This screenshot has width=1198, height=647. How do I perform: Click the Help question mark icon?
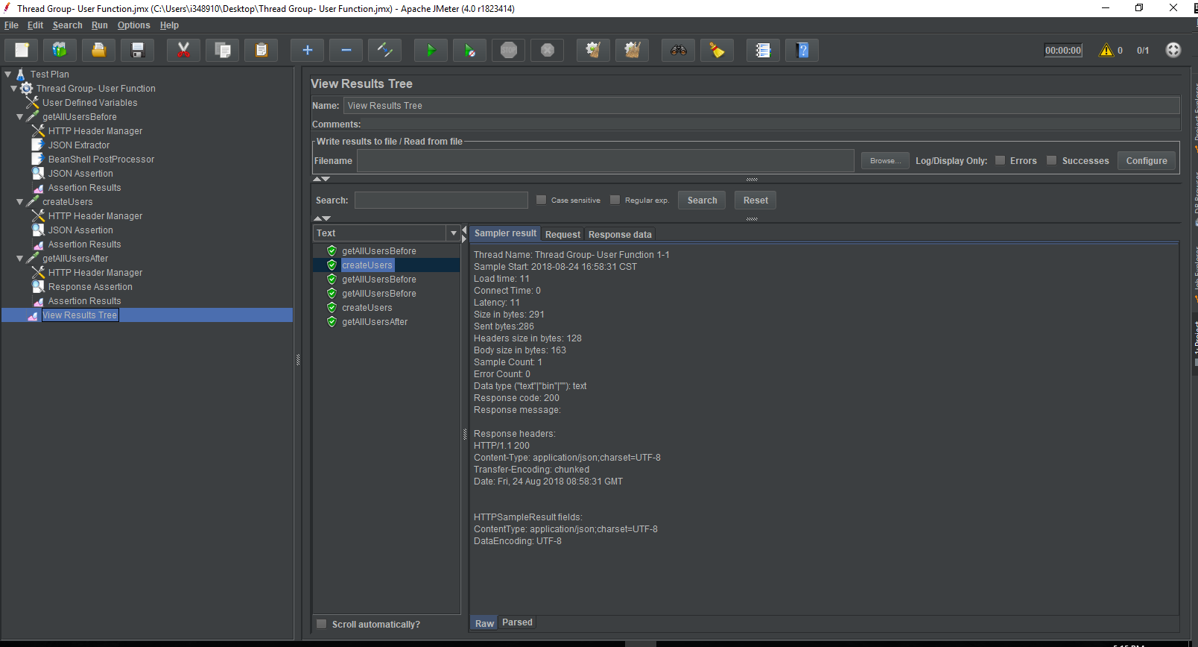(x=802, y=50)
